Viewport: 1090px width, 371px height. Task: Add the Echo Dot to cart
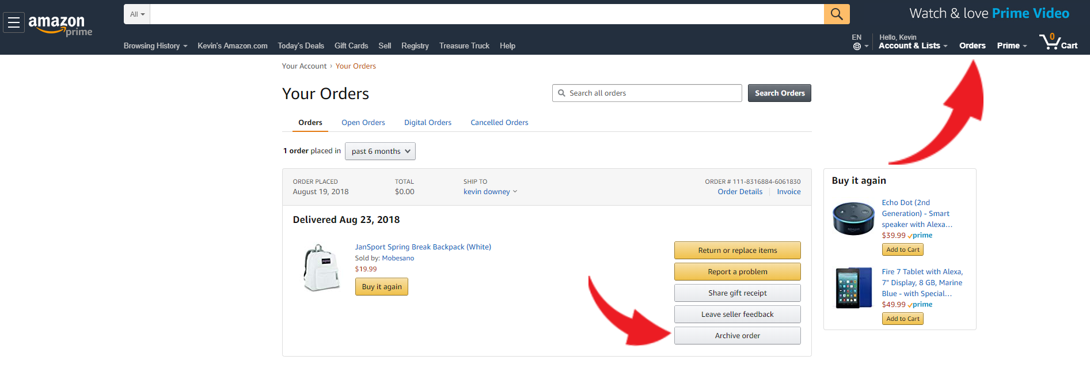coord(903,249)
